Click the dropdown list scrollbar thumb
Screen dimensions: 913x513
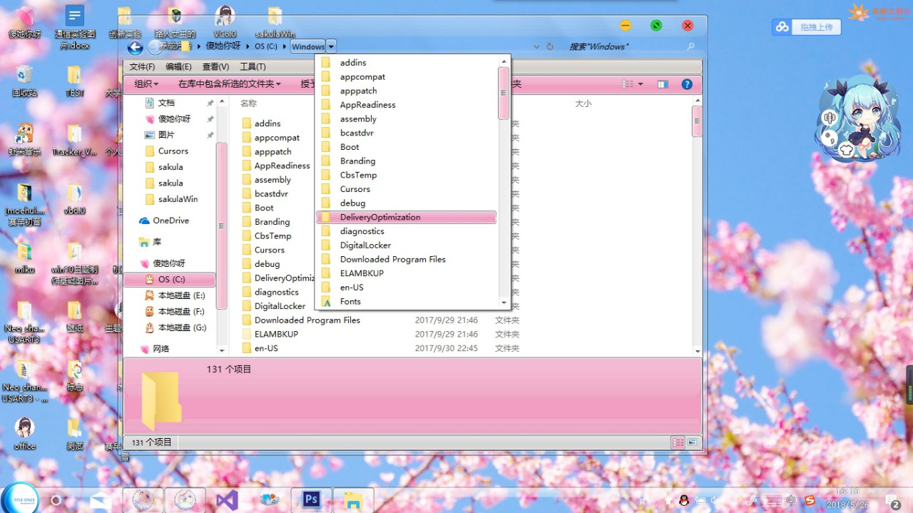[504, 93]
